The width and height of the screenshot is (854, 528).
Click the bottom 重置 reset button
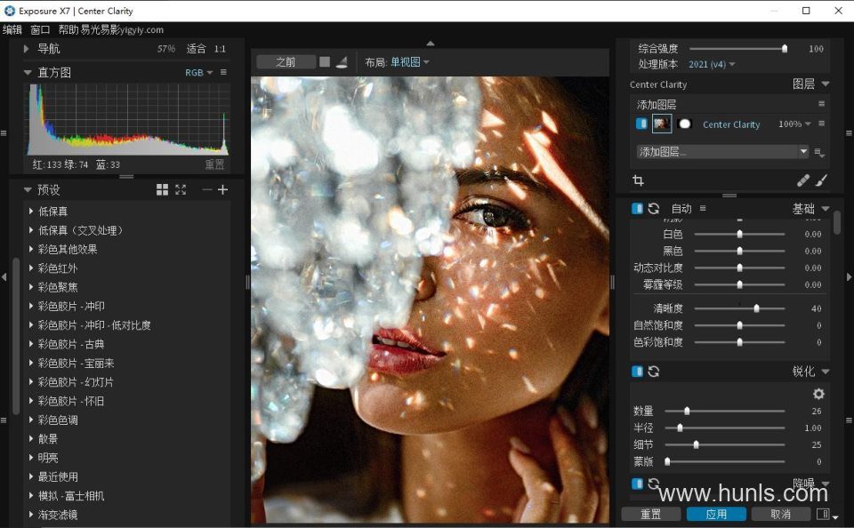651,515
